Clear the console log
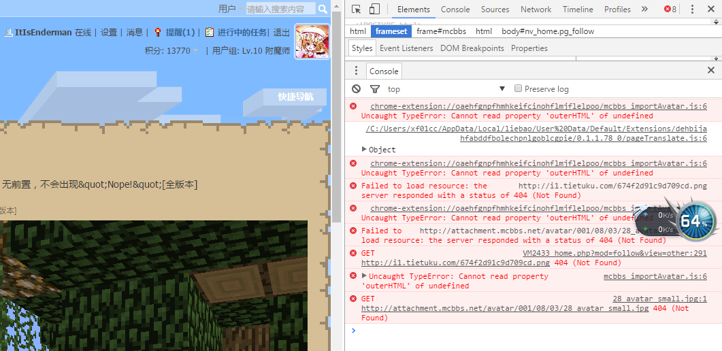Viewport: 722px width, 351px height. pyautogui.click(x=356, y=89)
